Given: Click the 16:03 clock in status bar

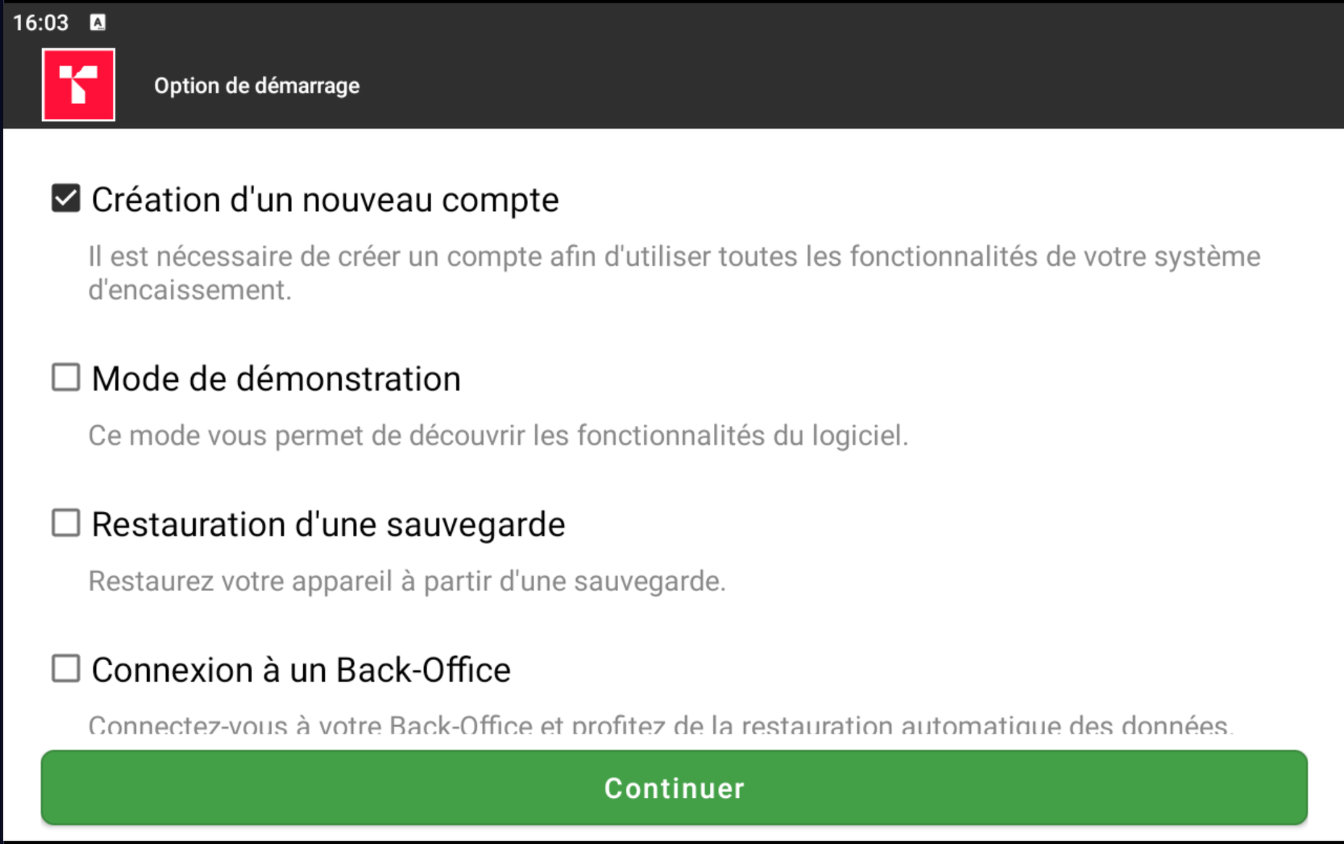Looking at the screenshot, I should 41,22.
